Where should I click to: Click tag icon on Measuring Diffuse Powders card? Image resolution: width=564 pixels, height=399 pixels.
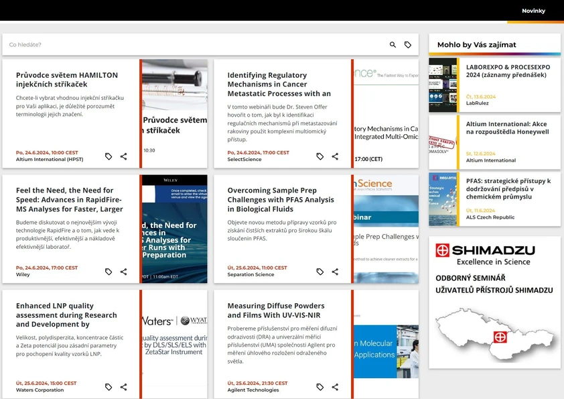pyautogui.click(x=320, y=387)
